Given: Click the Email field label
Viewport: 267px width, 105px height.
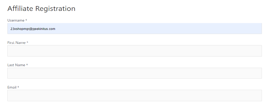Looking at the screenshot, I should 12,87.
